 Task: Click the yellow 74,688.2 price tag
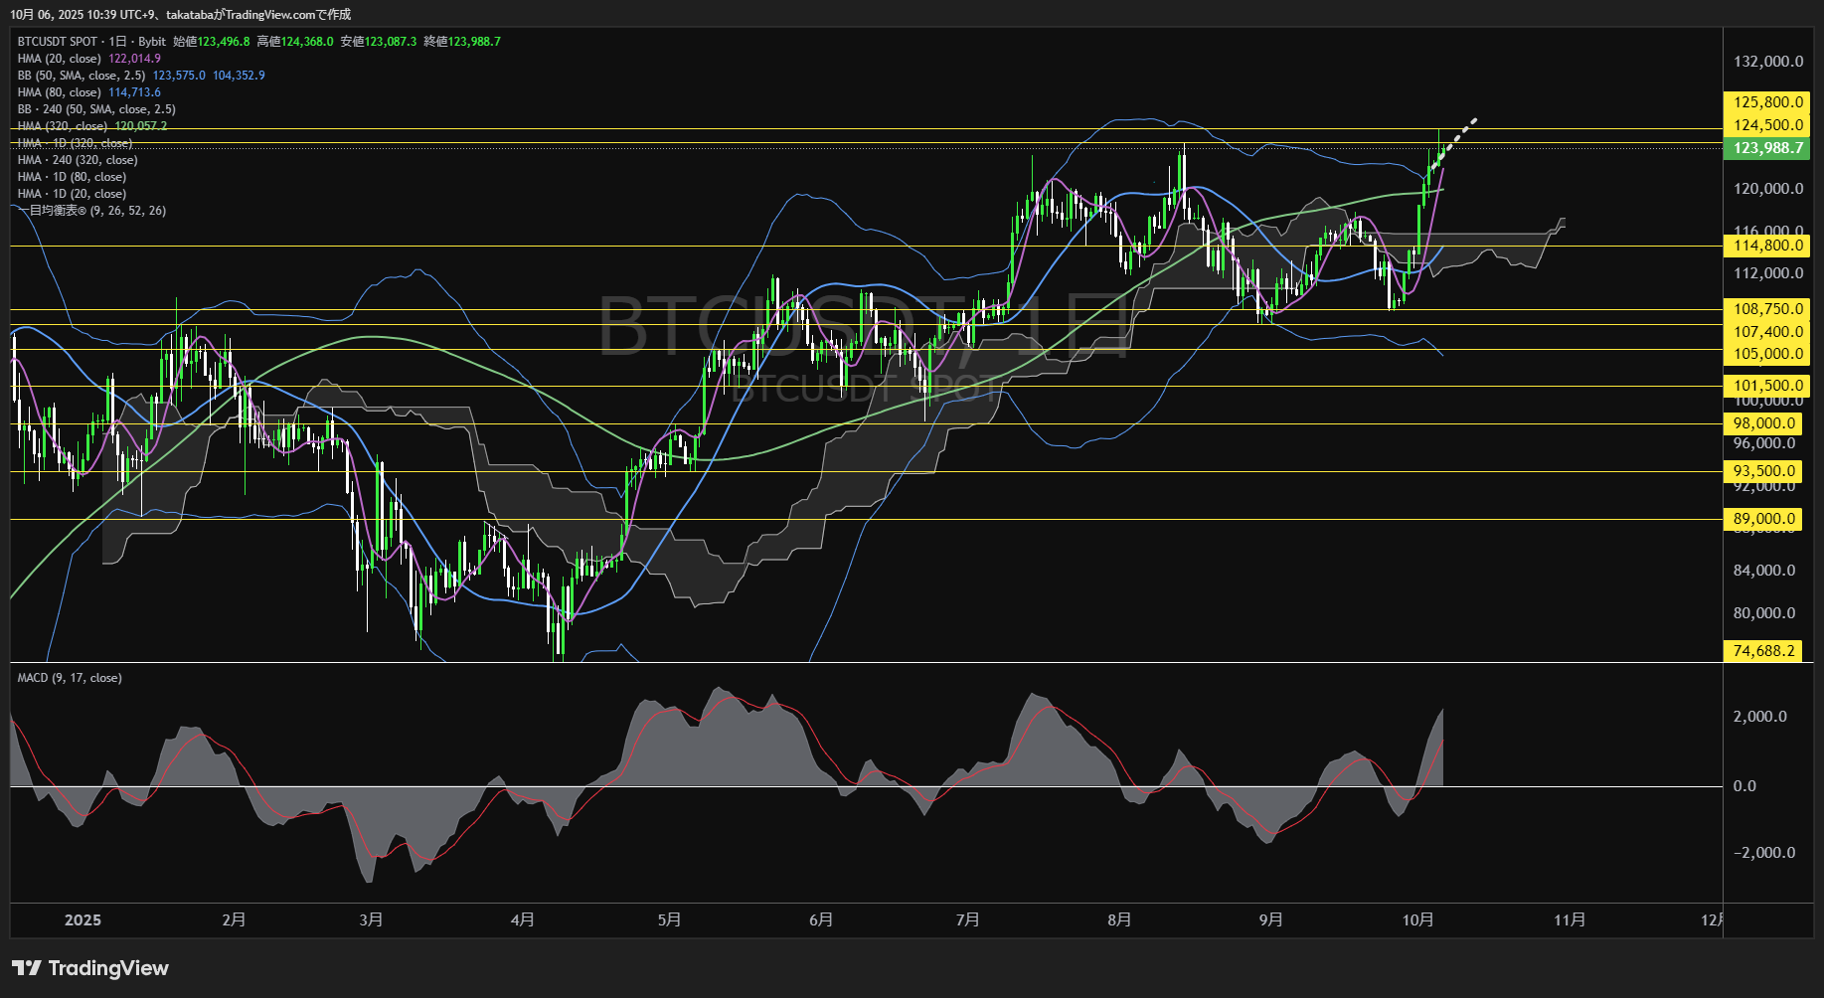1763,651
